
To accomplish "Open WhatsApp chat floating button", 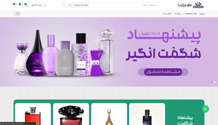I will 205,109.
